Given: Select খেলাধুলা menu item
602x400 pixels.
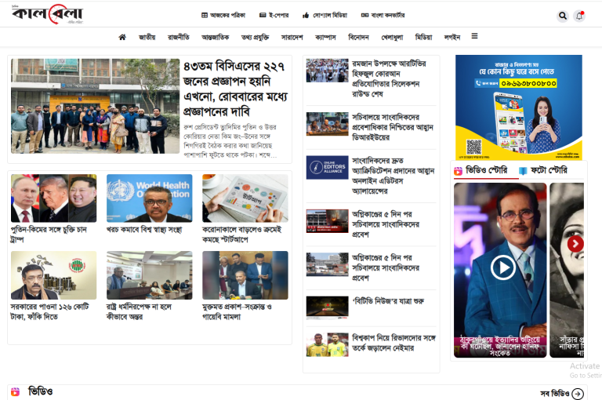Looking at the screenshot, I should tap(392, 37).
